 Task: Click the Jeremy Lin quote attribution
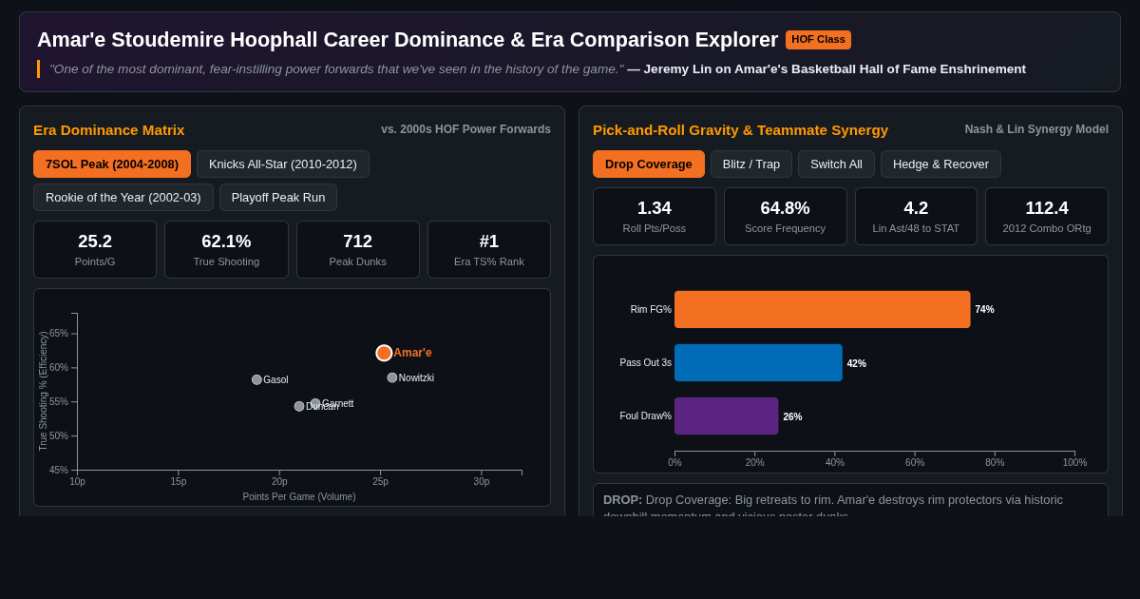[826, 68]
